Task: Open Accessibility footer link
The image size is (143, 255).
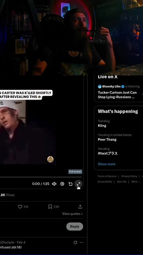Action: [105, 182]
